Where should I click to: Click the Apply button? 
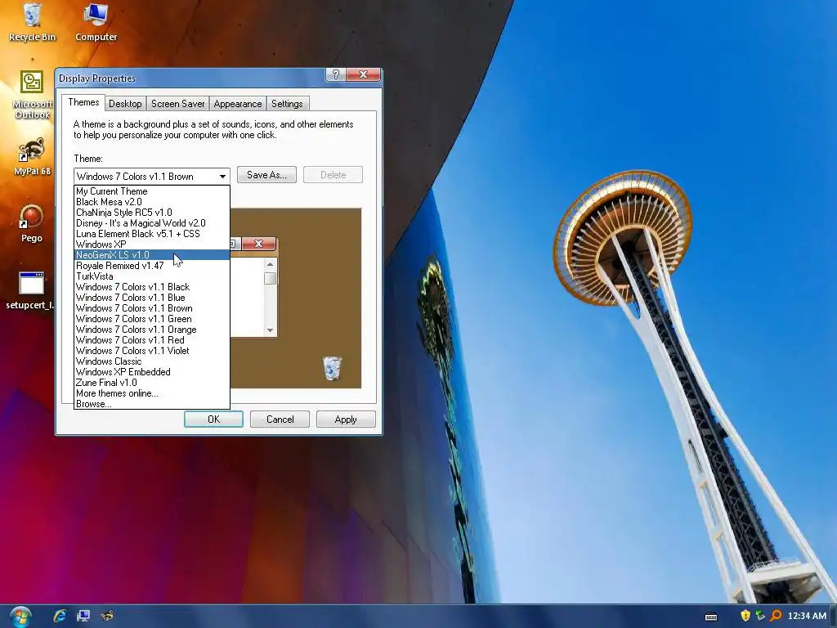[x=346, y=419]
